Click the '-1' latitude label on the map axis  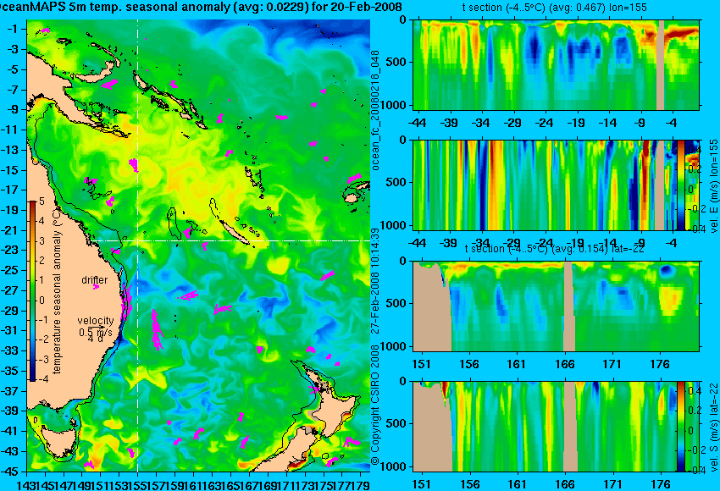12,29
